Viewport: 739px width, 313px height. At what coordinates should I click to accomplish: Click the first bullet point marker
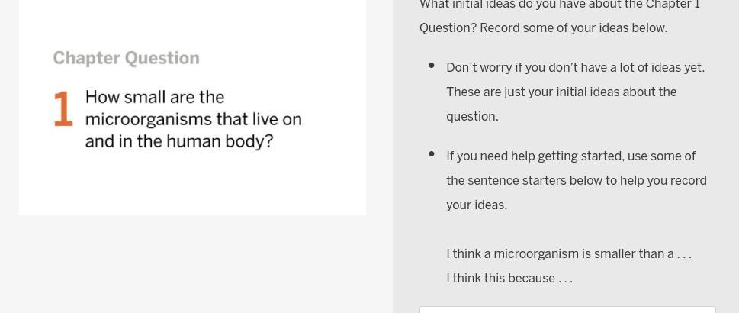432,66
